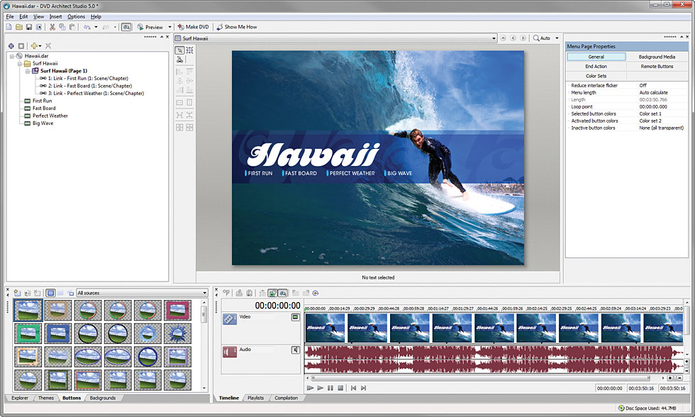Click the Remote Buttons properties button
Screen dimensions: 695x417
656,66
